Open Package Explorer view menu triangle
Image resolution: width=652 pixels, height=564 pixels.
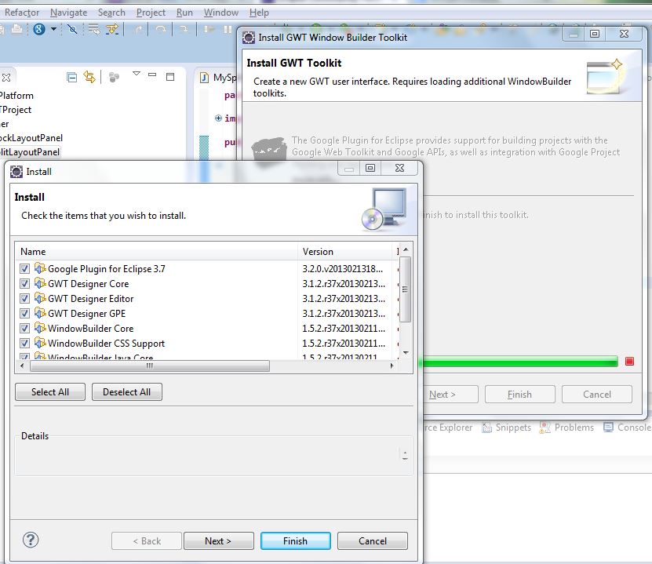(137, 74)
